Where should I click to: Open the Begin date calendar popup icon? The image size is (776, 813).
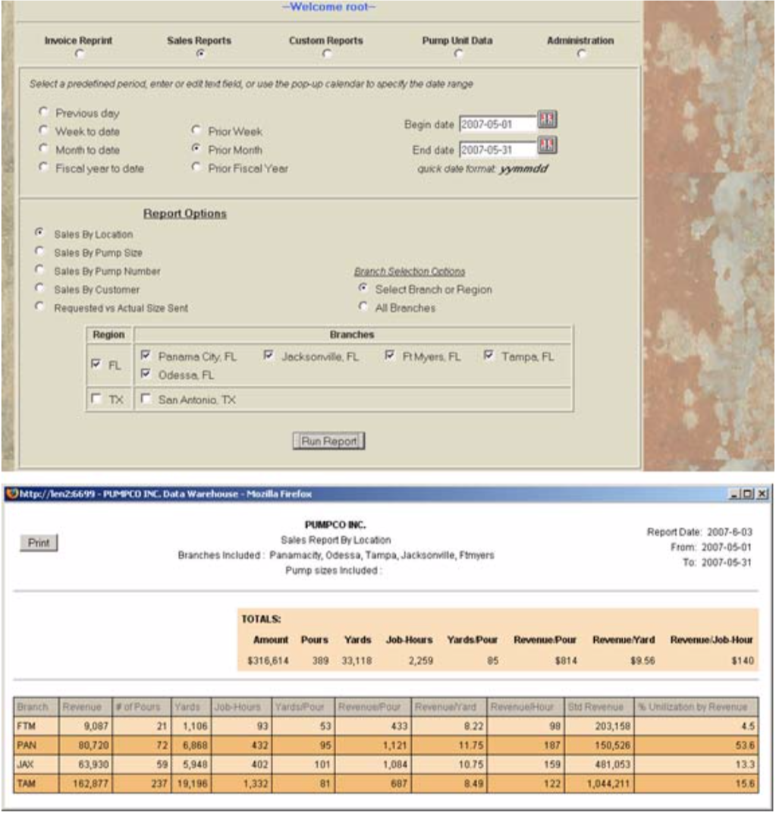click(x=547, y=120)
